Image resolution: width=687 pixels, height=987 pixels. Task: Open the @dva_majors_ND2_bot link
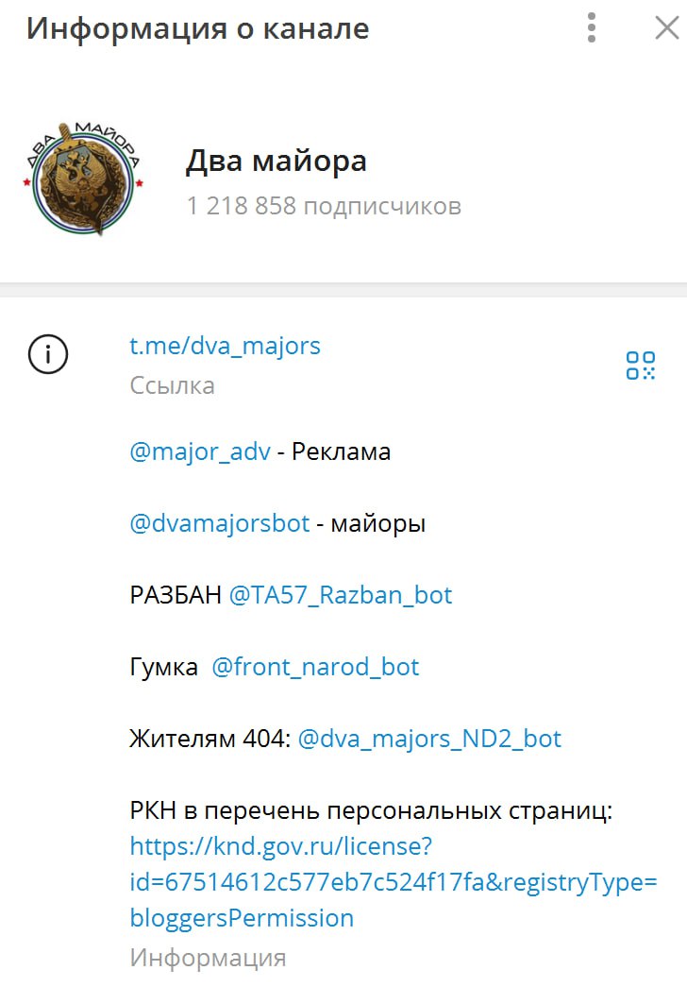point(429,739)
